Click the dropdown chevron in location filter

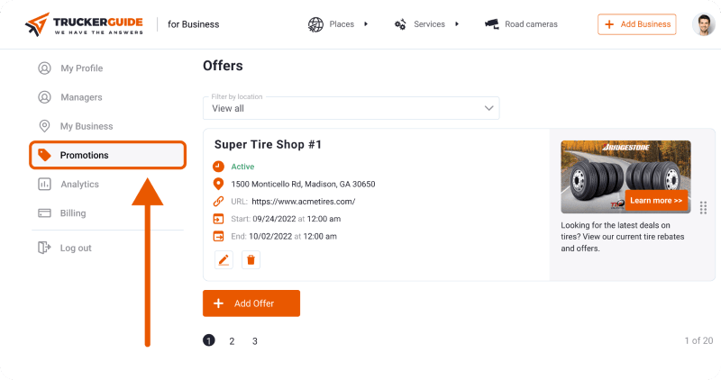coord(488,108)
